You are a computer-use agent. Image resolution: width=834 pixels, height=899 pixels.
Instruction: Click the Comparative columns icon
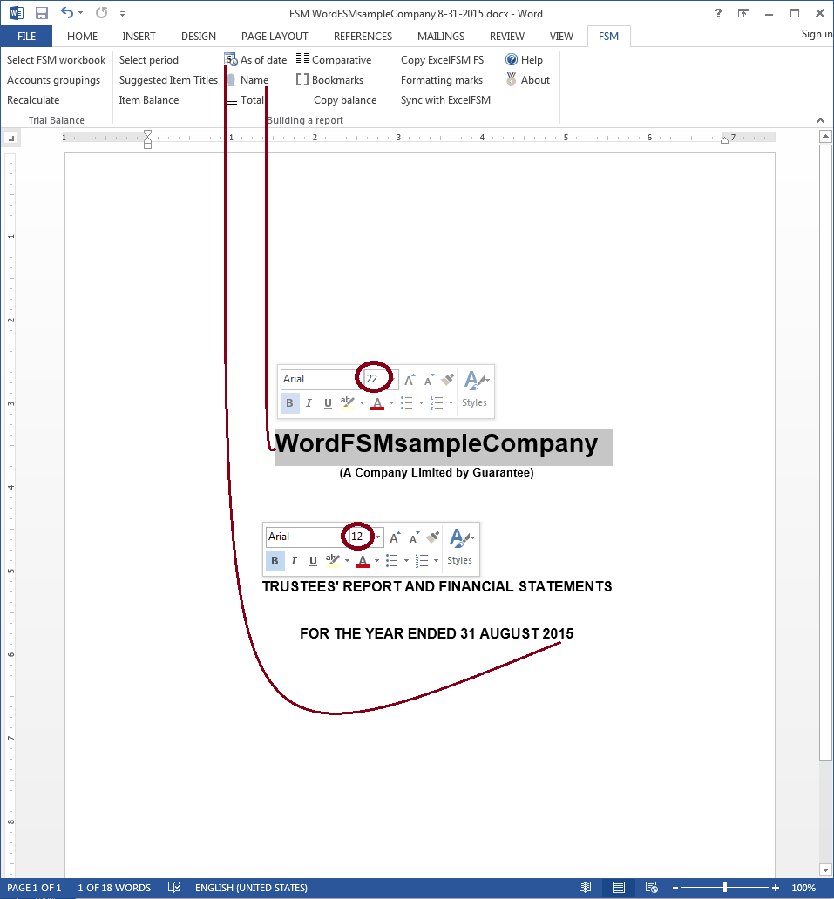[302, 59]
